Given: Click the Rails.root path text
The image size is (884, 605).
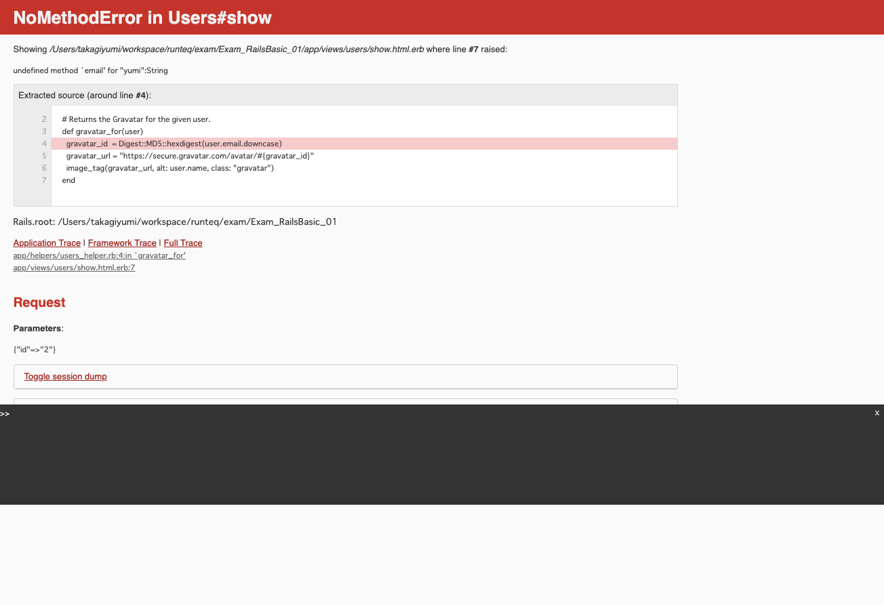Looking at the screenshot, I should pyautogui.click(x=175, y=221).
